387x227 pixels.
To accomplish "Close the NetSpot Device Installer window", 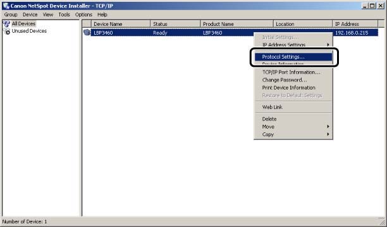I will point(381,6).
